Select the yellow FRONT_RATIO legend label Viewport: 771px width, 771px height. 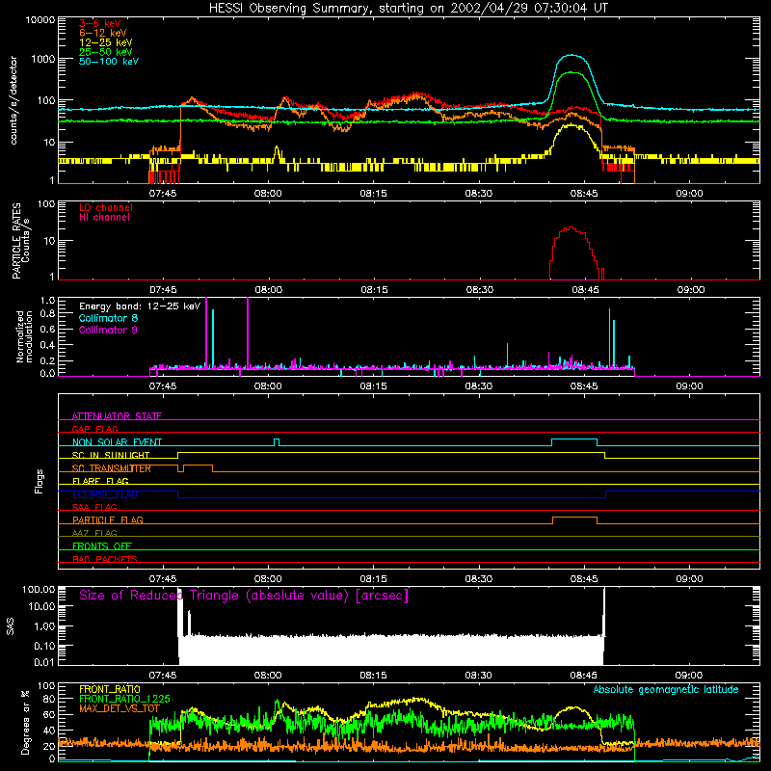[110, 689]
